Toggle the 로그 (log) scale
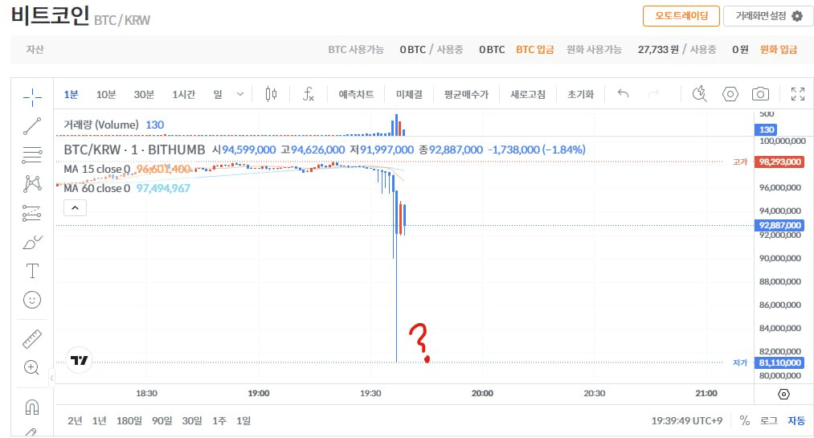Screen dimensions: 814x438 click(768, 420)
